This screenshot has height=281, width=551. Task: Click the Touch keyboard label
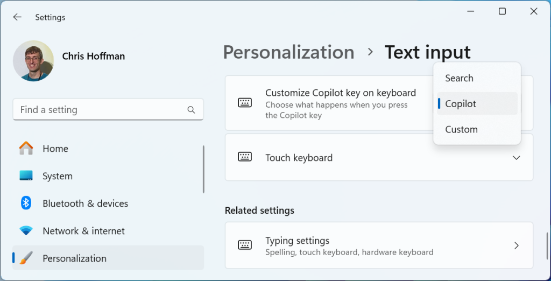[299, 158]
